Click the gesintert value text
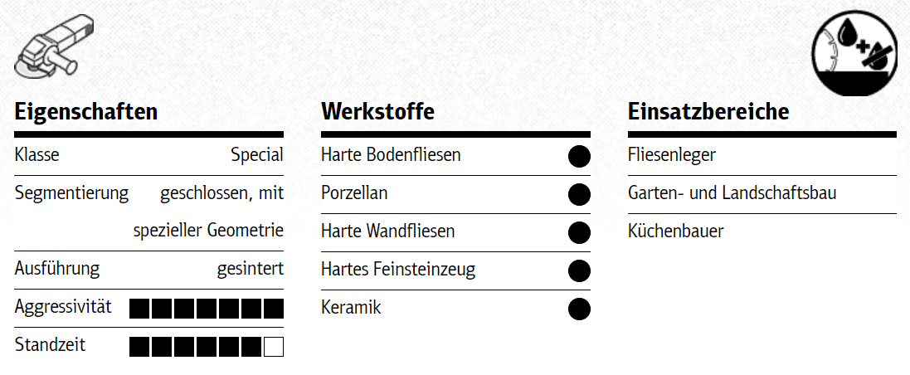The width and height of the screenshot is (910, 375). [251, 269]
